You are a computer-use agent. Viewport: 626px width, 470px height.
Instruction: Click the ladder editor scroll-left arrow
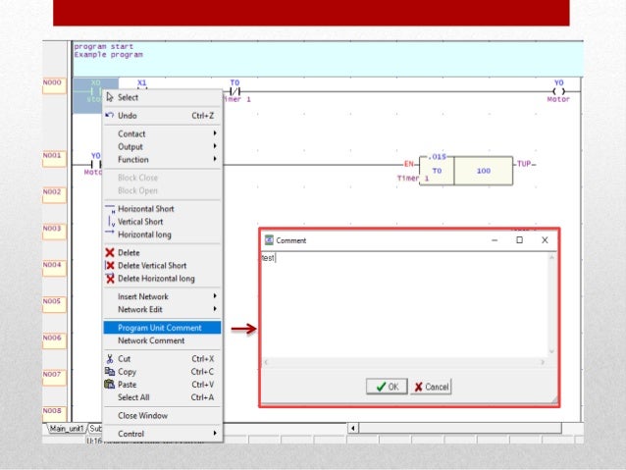click(353, 429)
